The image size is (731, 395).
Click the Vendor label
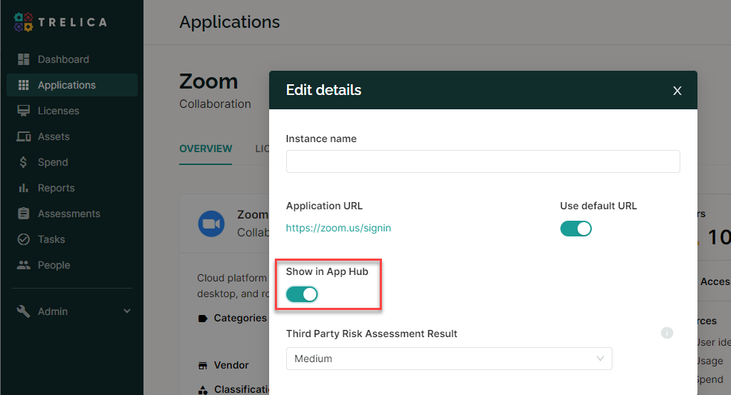231,365
